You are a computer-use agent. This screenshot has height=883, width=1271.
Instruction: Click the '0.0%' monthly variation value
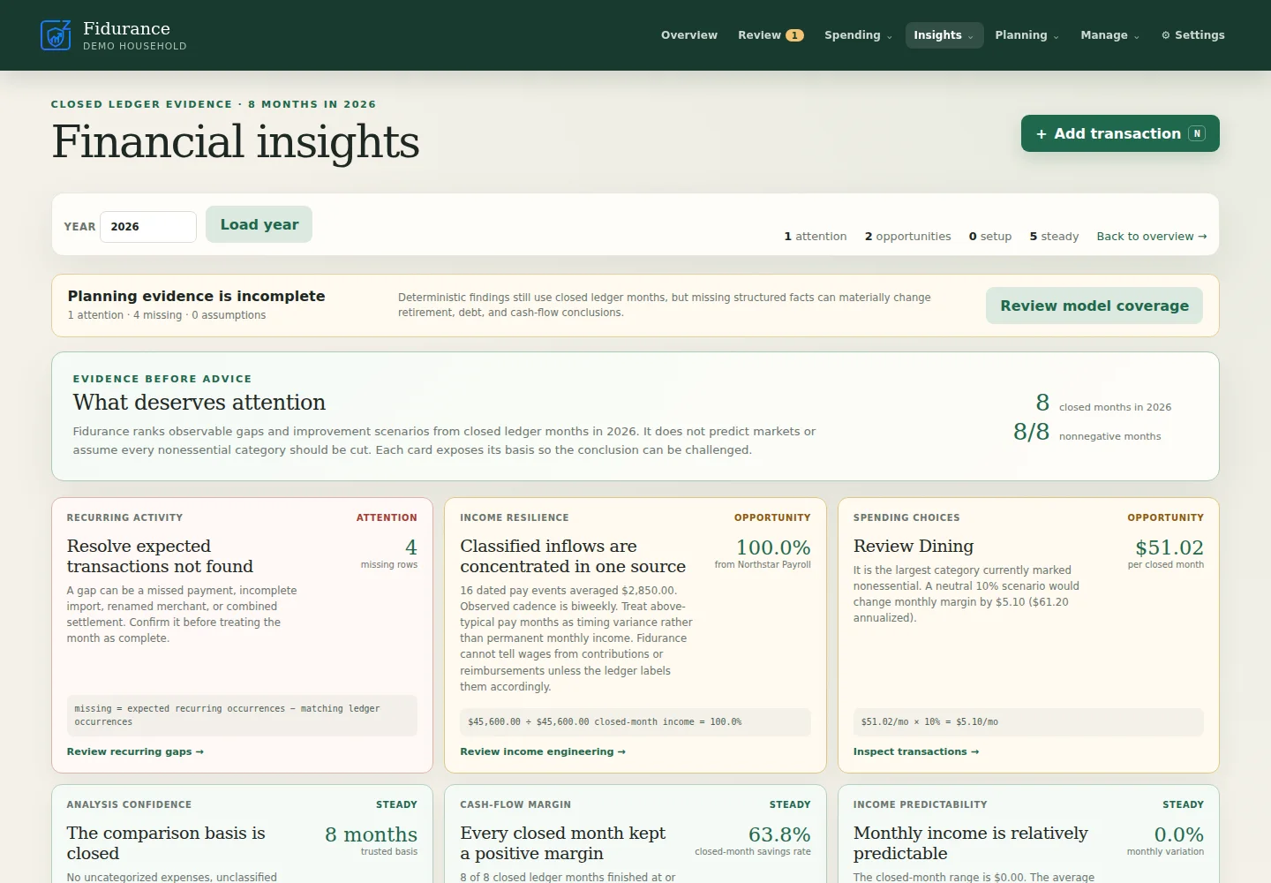tap(1179, 834)
